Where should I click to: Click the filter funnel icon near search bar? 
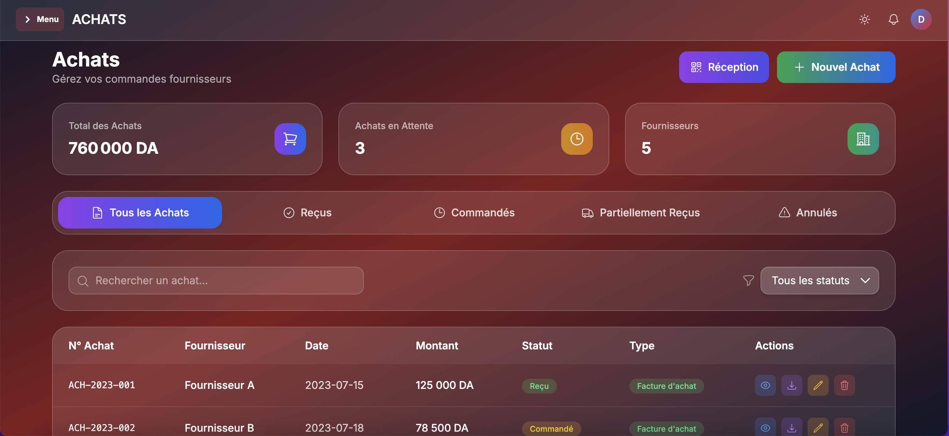(748, 280)
